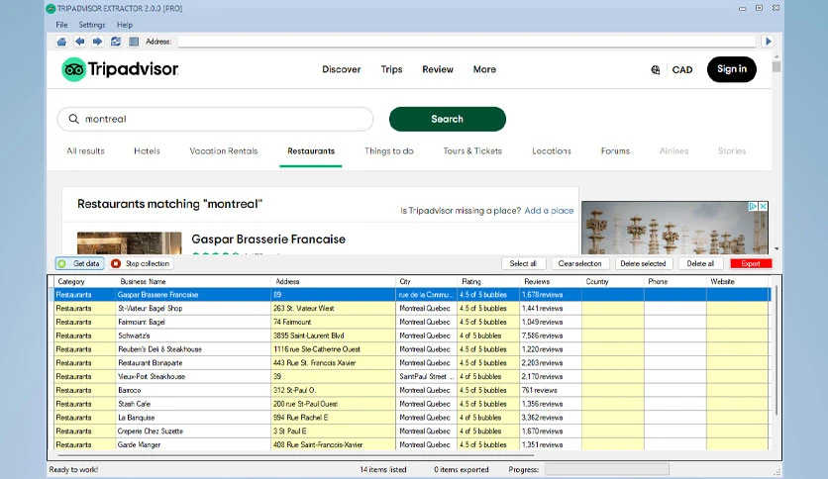
Task: Click the Address input bar
Action: [x=466, y=42]
